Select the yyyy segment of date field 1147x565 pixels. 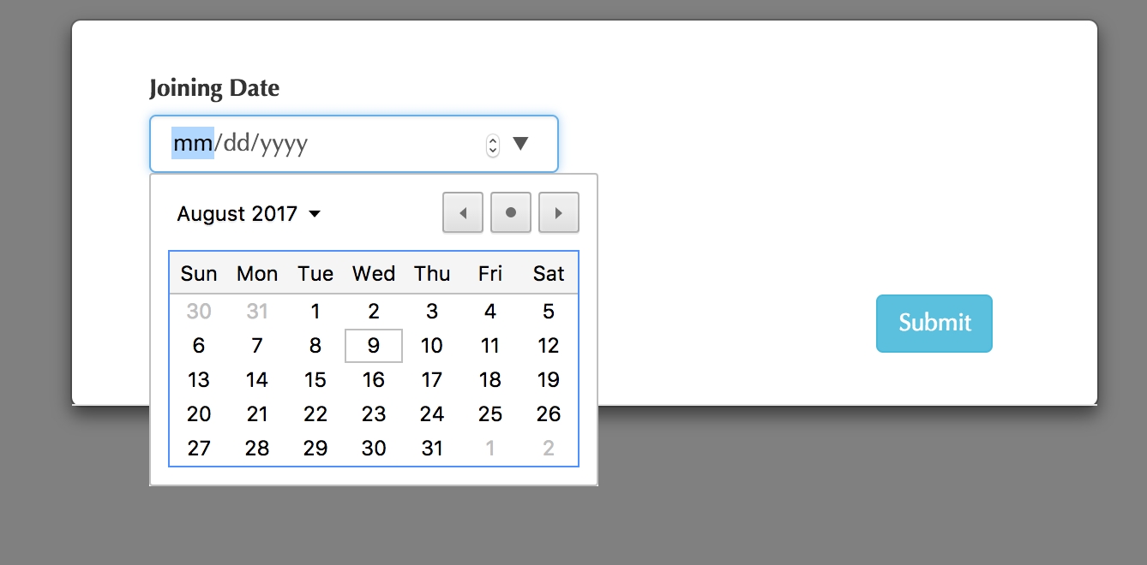click(x=284, y=143)
